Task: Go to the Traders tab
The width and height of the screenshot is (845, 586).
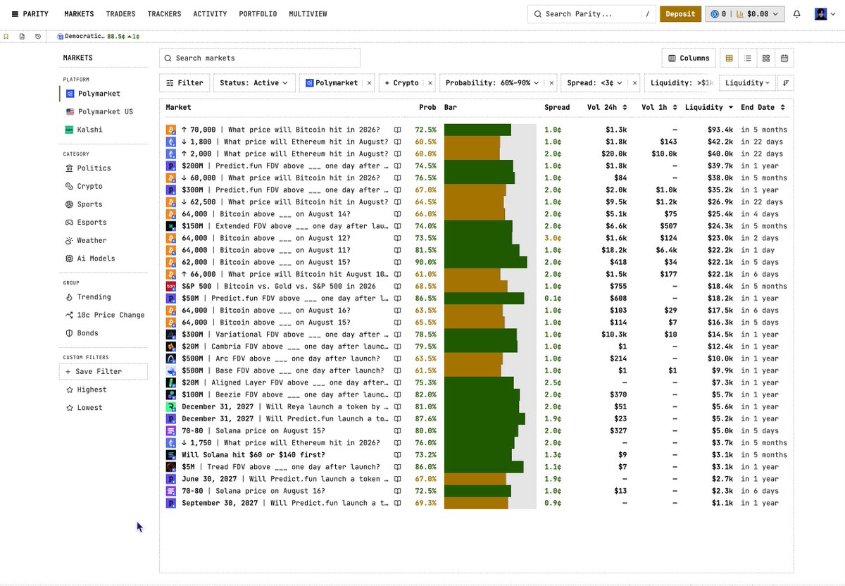Action: [x=120, y=14]
